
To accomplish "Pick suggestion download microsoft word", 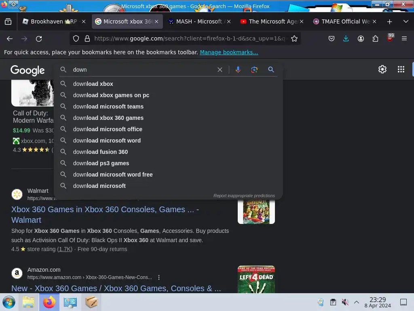I will click(169, 141).
